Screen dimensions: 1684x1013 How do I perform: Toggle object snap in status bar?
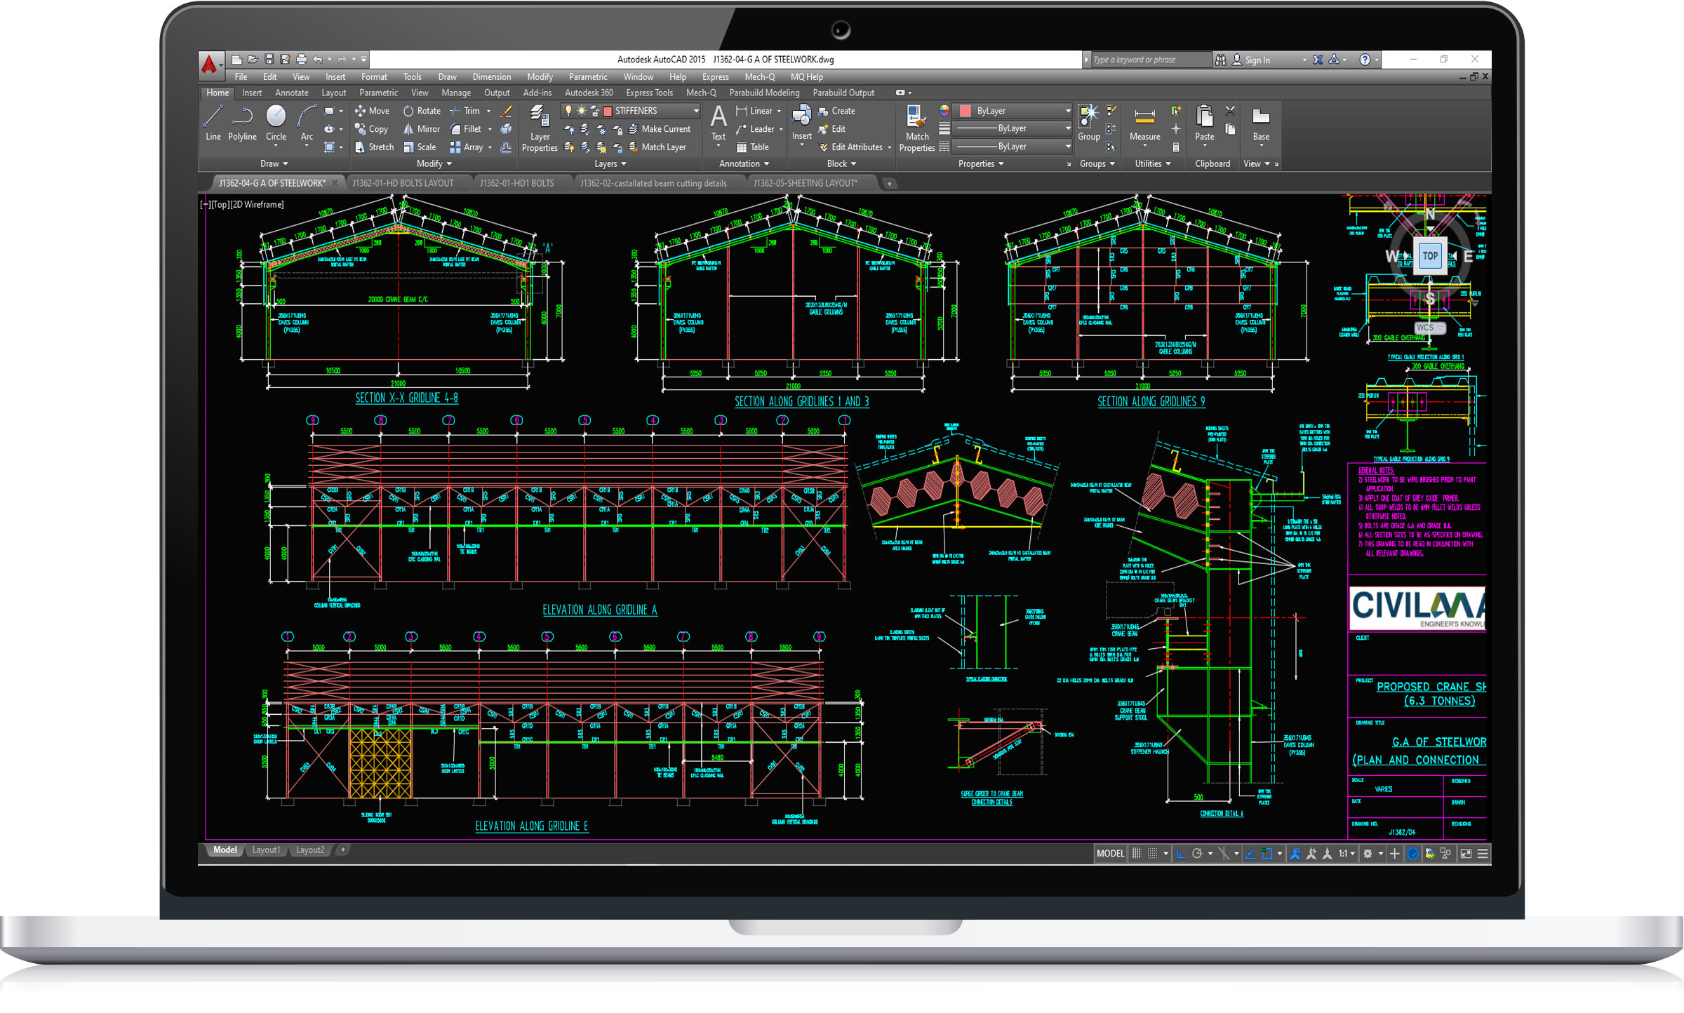click(x=1267, y=854)
